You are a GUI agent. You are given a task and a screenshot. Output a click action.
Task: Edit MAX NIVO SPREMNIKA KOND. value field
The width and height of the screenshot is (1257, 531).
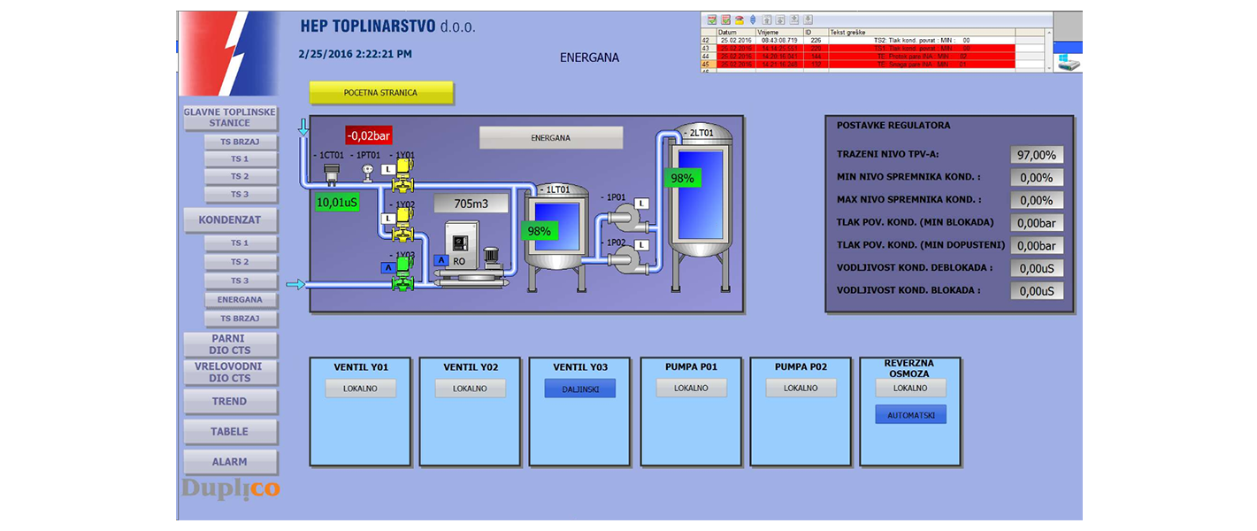[x=1037, y=201]
